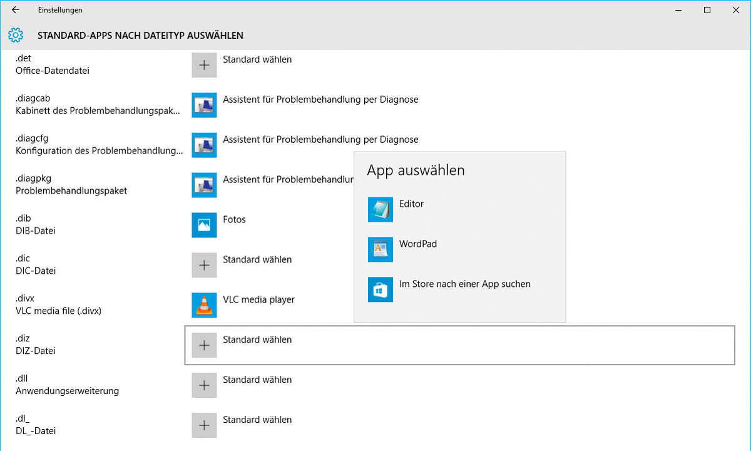This screenshot has height=451, width=751.
Task: Click plus icon for .dl_ file type
Action: tap(204, 425)
